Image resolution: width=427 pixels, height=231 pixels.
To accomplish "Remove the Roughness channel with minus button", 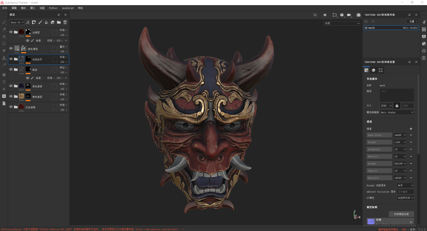I will [411, 149].
